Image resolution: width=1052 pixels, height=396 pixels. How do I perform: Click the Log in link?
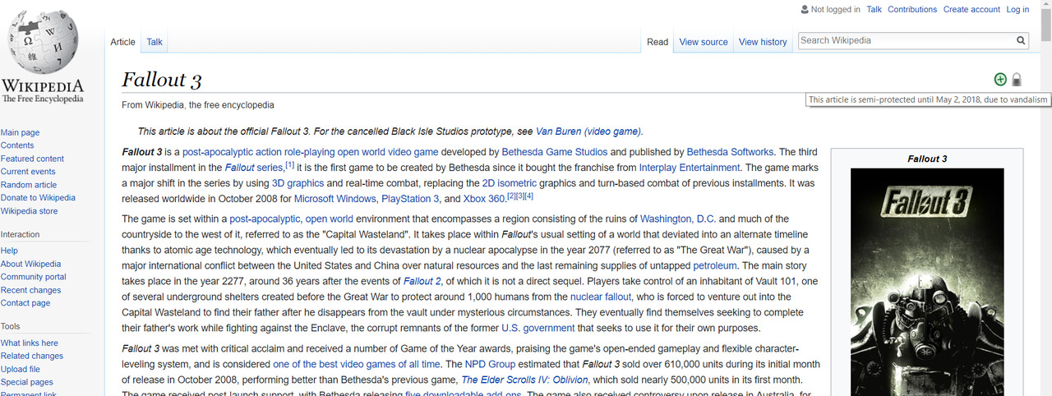tap(1017, 10)
